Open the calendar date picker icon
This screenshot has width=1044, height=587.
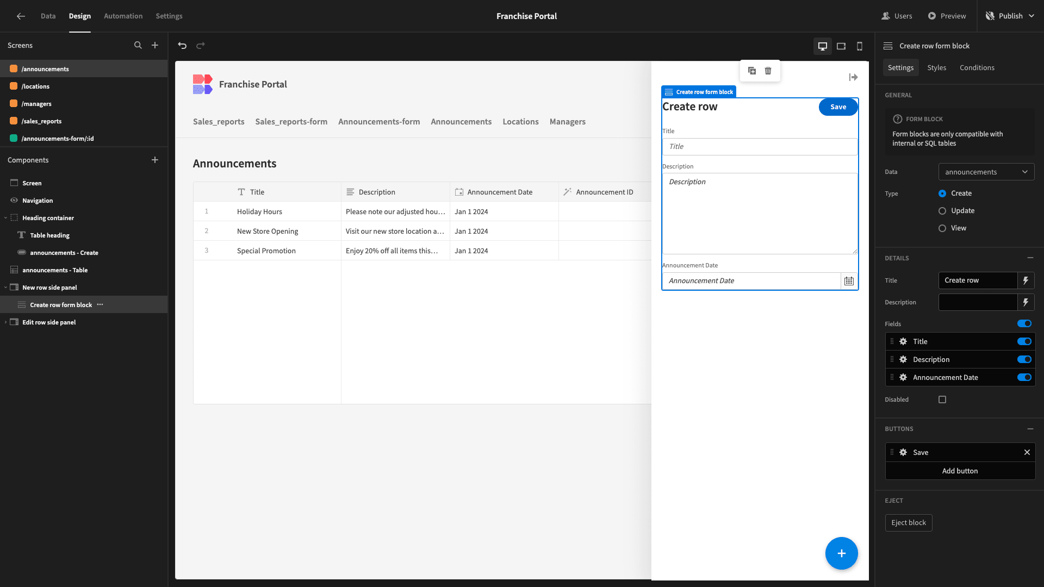point(849,281)
